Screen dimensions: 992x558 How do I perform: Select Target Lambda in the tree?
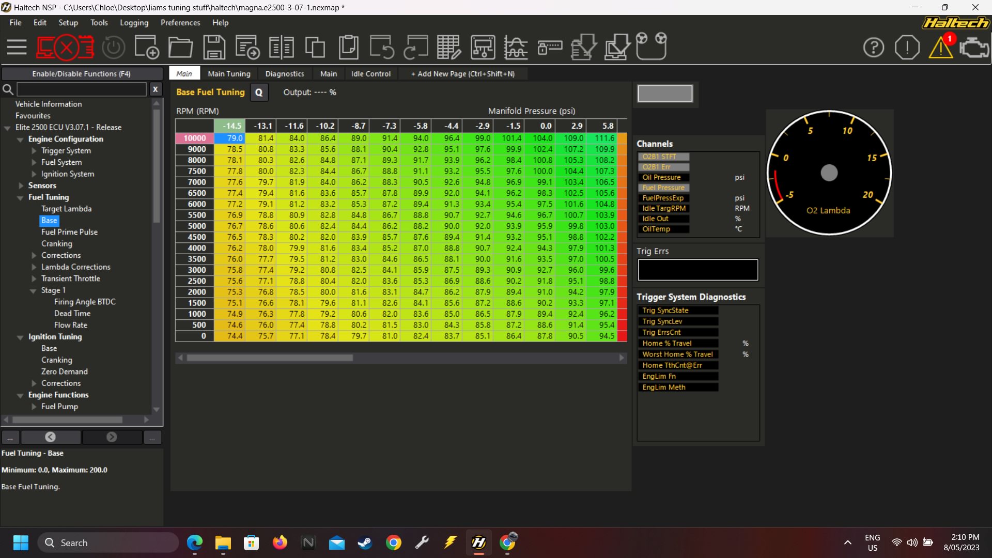(66, 209)
